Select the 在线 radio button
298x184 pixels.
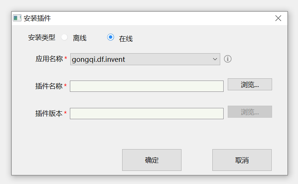click(110, 37)
